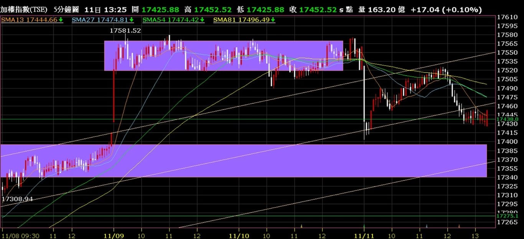The width and height of the screenshot is (524, 239).
Task: Click the +17.04 (+0.10%) change value
Action: point(446,10)
